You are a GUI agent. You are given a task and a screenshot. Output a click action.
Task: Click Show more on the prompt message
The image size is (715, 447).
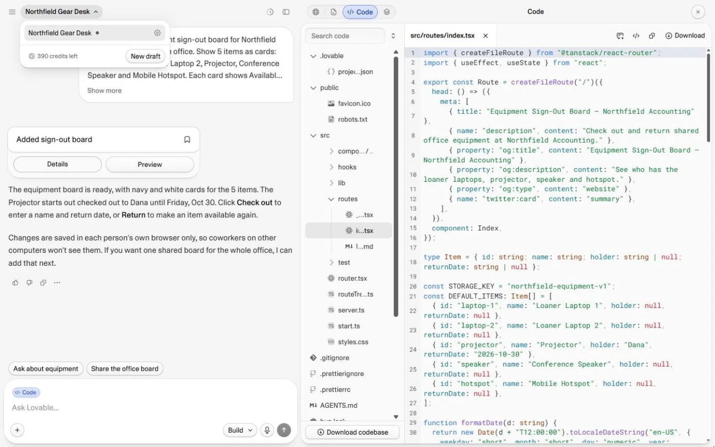click(x=104, y=91)
